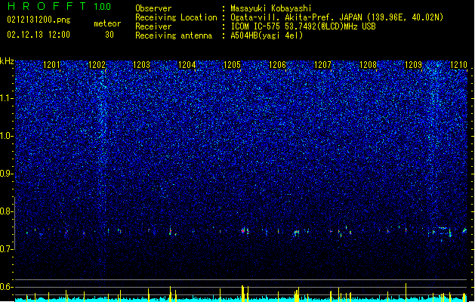This screenshot has width=475, height=302.
Task: Click the 1206 time marker
Action: tap(277, 64)
